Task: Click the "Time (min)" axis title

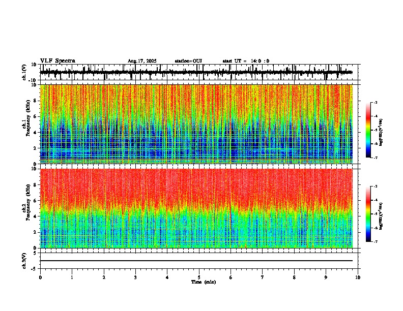Action: (x=204, y=282)
